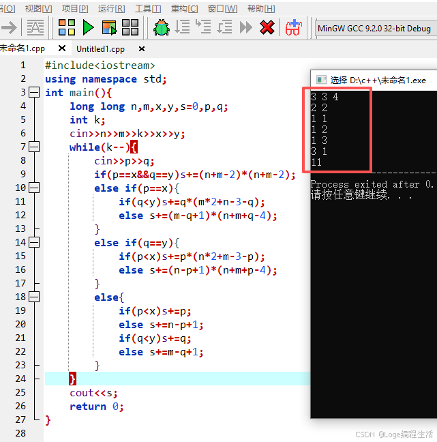Click the 'cin>>n>>m>>k>>x>>y;' line
This screenshot has width=437, height=442.
(127, 134)
